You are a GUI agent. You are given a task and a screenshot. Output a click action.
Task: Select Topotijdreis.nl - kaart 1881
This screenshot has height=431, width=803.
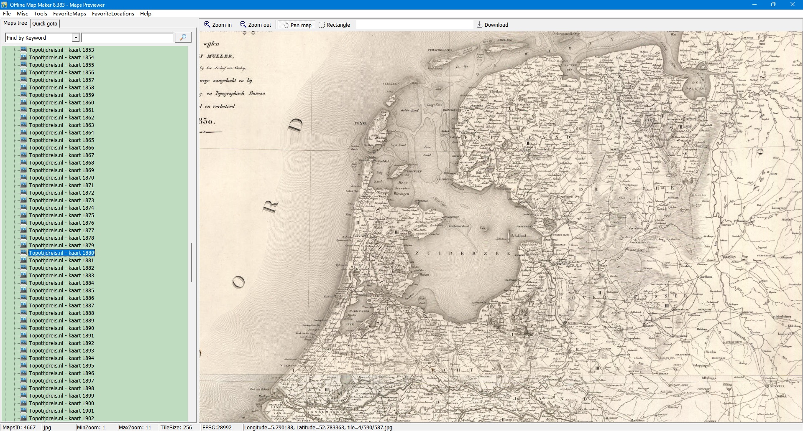tap(61, 260)
